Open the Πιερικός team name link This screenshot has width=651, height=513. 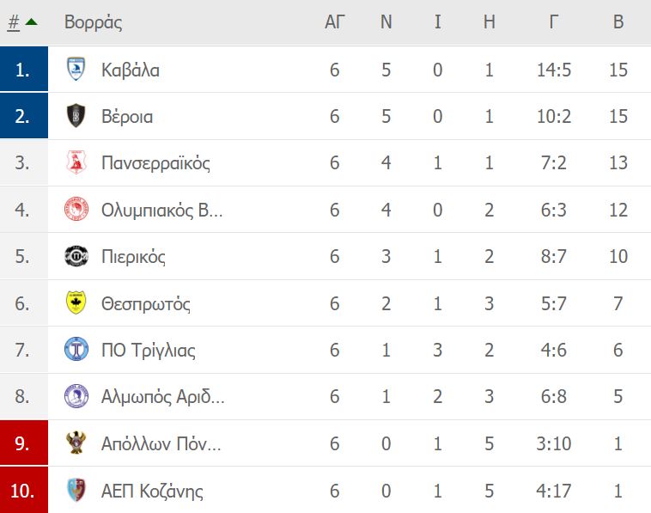point(133,257)
